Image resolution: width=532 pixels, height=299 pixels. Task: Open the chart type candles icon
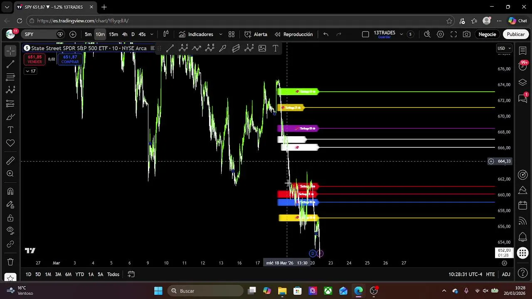click(166, 34)
